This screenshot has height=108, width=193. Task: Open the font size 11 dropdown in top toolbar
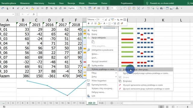click(116, 8)
